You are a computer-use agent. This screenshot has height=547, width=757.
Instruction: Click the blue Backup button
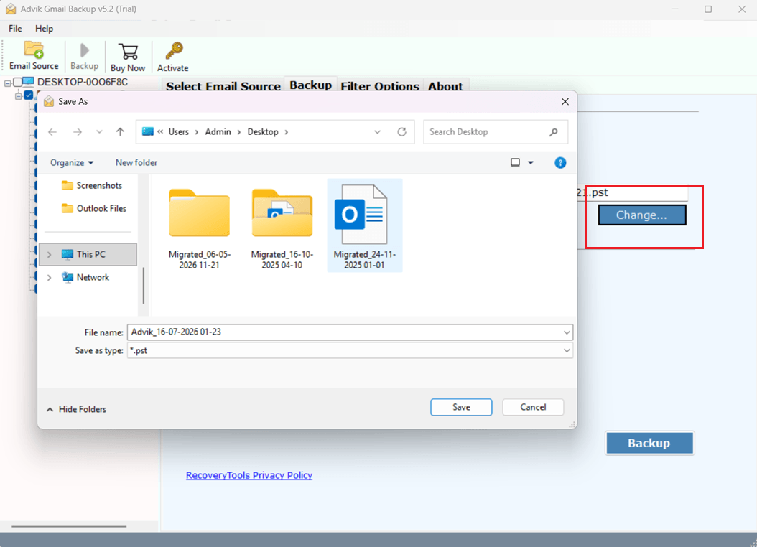[x=649, y=443]
